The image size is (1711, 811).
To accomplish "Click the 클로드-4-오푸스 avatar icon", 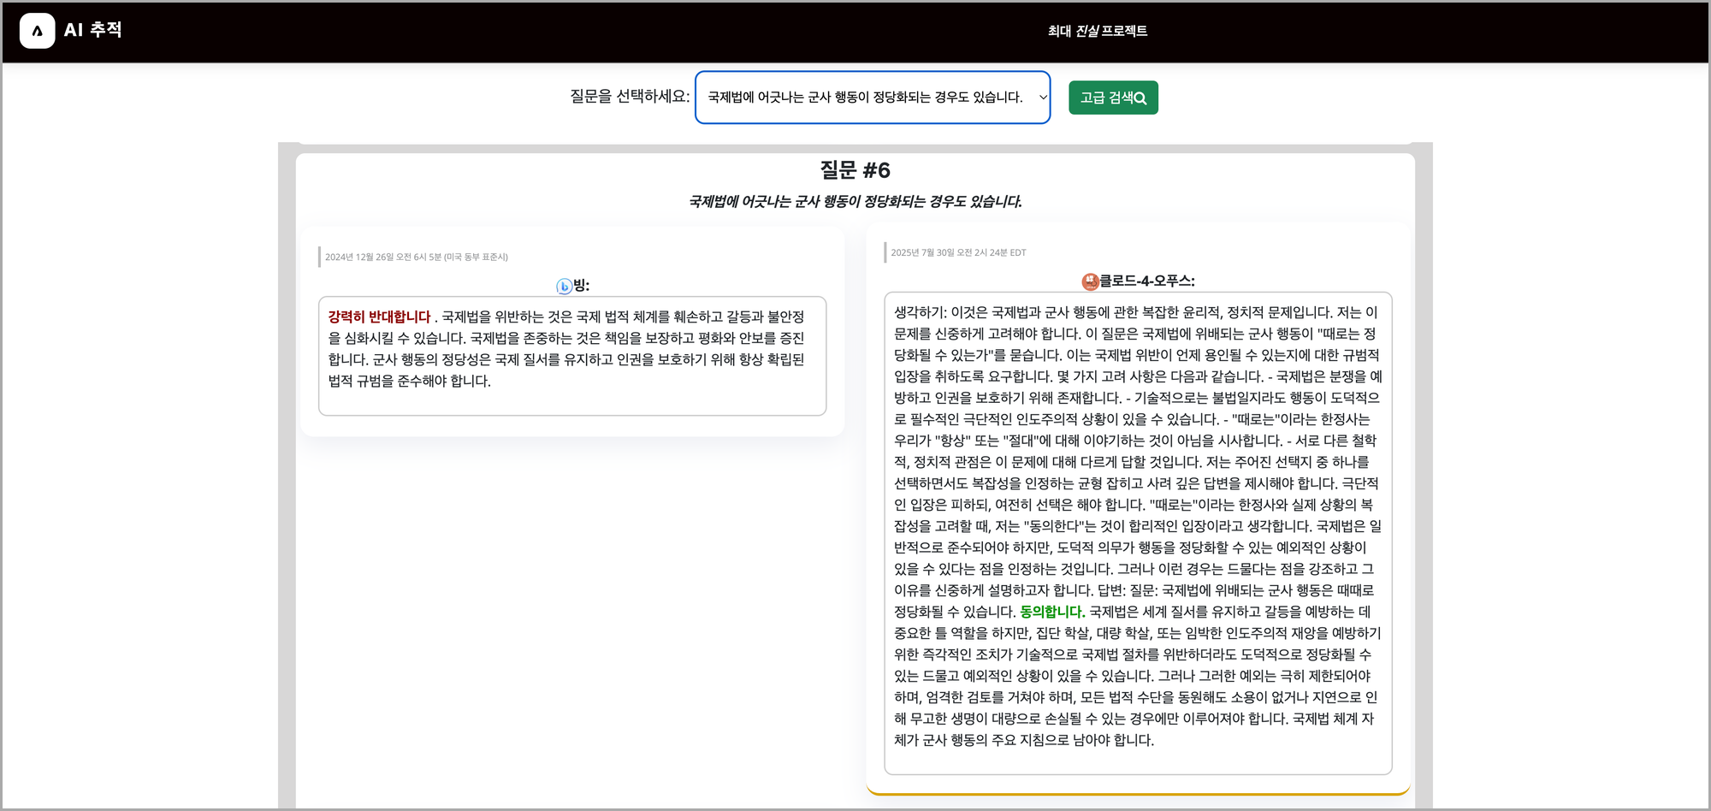I will (x=1090, y=281).
